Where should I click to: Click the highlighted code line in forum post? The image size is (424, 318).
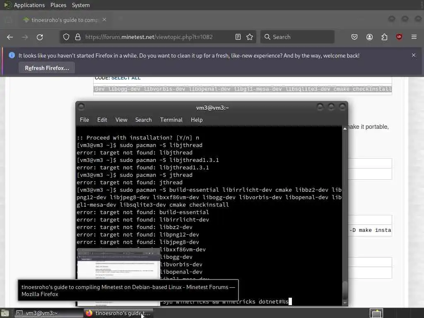(x=243, y=89)
